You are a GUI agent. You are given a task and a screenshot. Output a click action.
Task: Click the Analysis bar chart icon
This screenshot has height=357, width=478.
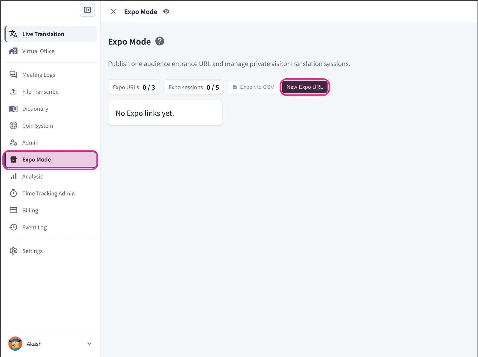click(13, 177)
